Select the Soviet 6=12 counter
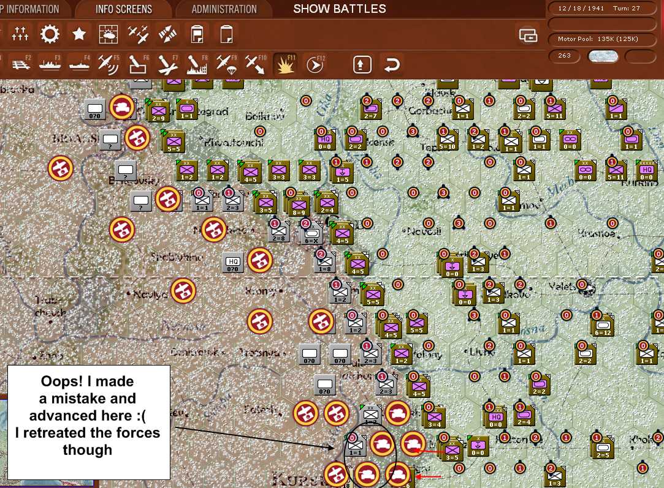The image size is (664, 488). click(603, 326)
